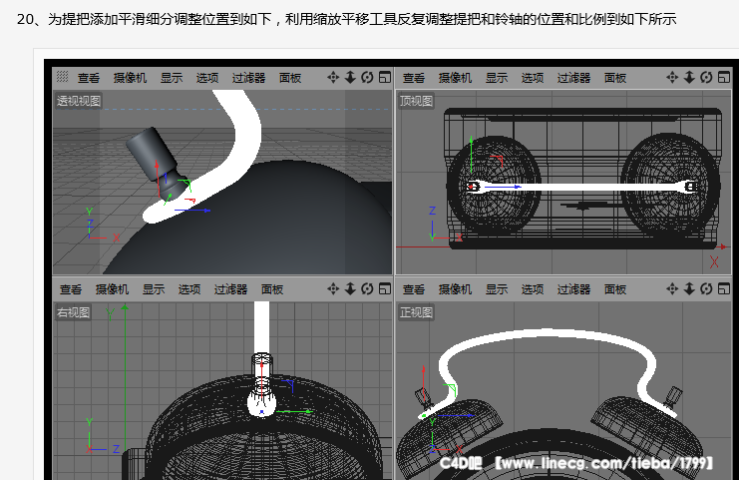This screenshot has height=480, width=739.
Task: Toggle maximize icon of the right viewport
Action: coord(385,289)
